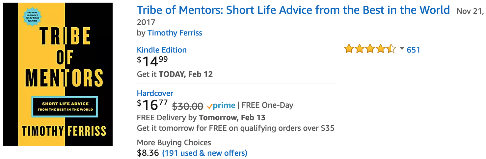Click the star rating icons

click(x=370, y=49)
